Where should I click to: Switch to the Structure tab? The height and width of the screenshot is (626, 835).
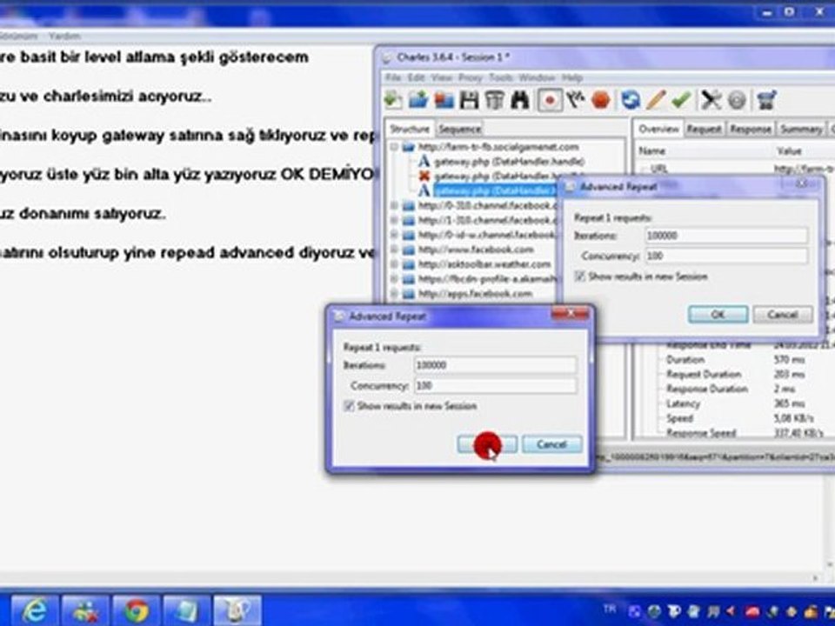click(x=410, y=129)
